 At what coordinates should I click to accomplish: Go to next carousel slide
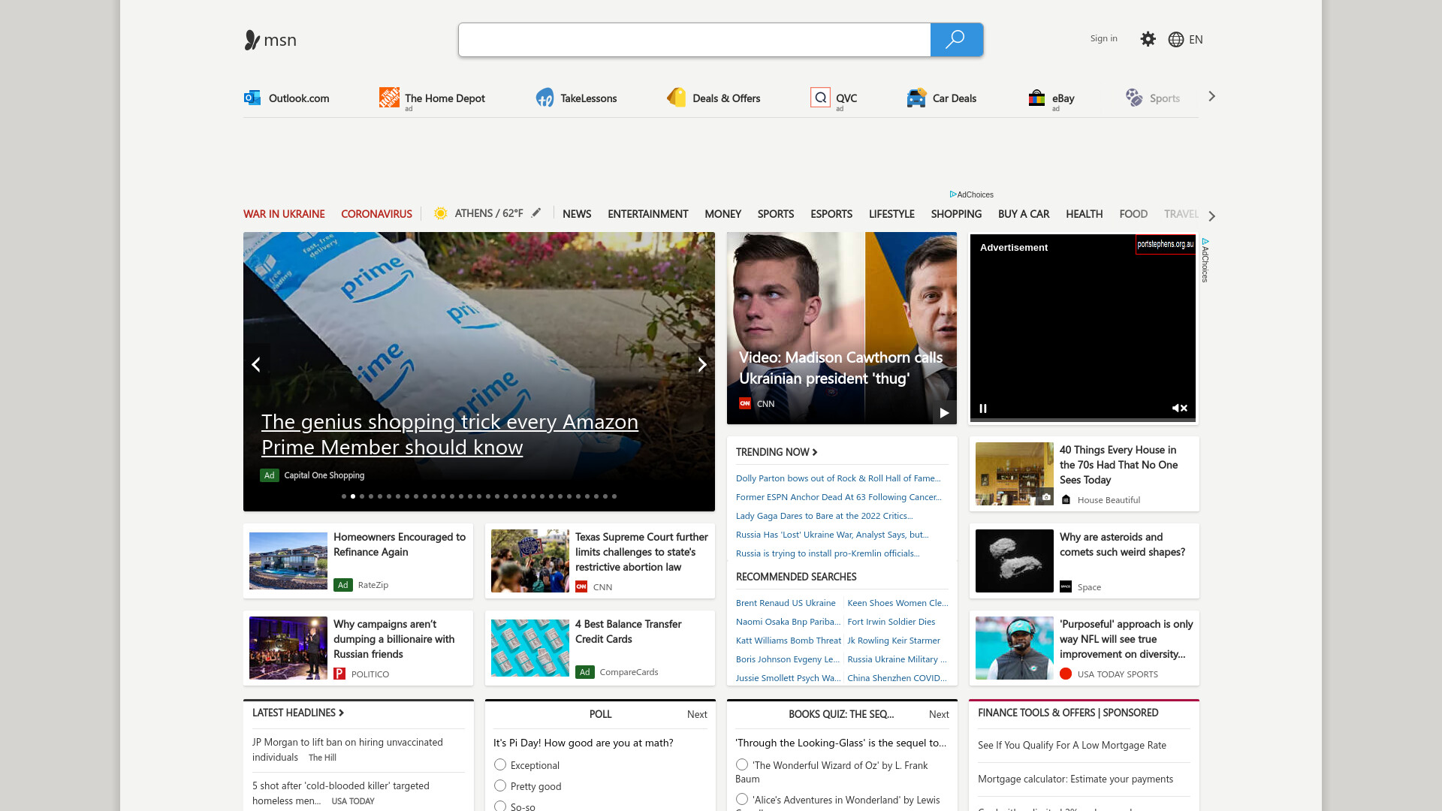click(x=701, y=365)
